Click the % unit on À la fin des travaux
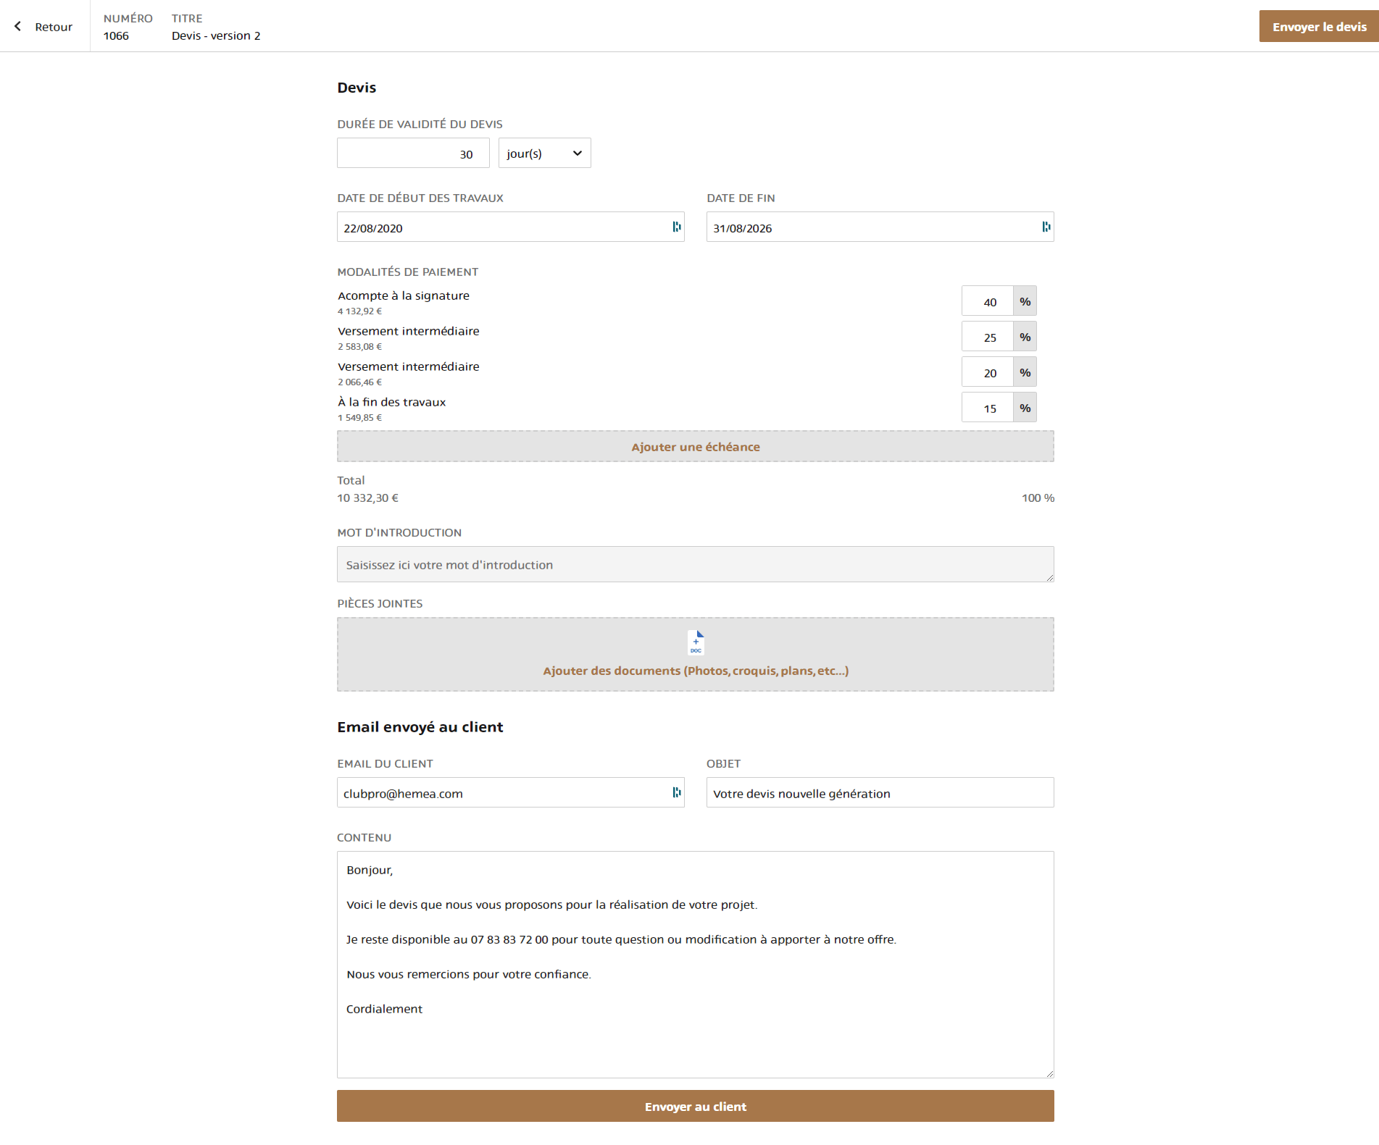This screenshot has height=1145, width=1379. tap(1024, 407)
